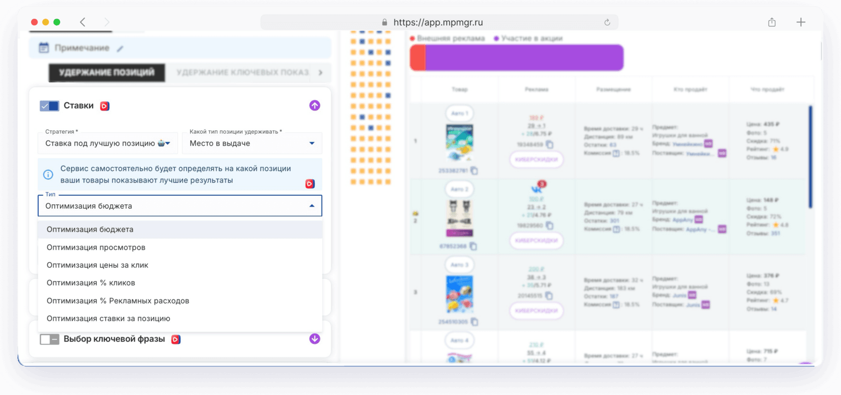Enable the Выбор ключевой фразы toggle
This screenshot has height=395, width=841.
coord(50,339)
